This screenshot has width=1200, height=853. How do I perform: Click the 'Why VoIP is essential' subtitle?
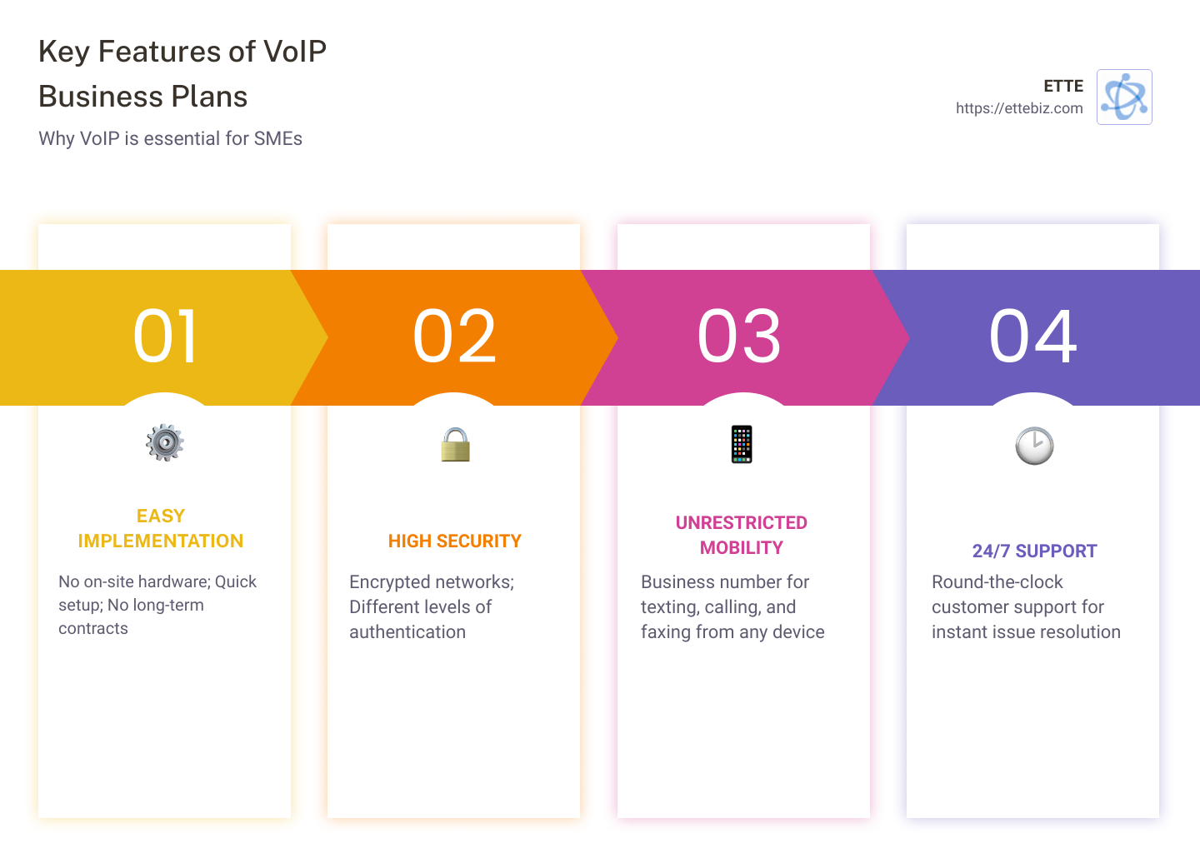pos(170,138)
